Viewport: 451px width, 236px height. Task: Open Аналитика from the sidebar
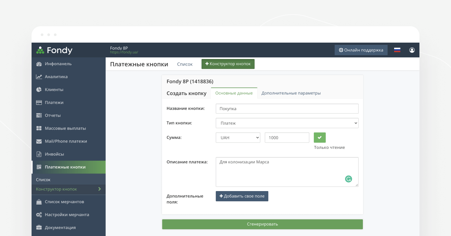coord(68,77)
